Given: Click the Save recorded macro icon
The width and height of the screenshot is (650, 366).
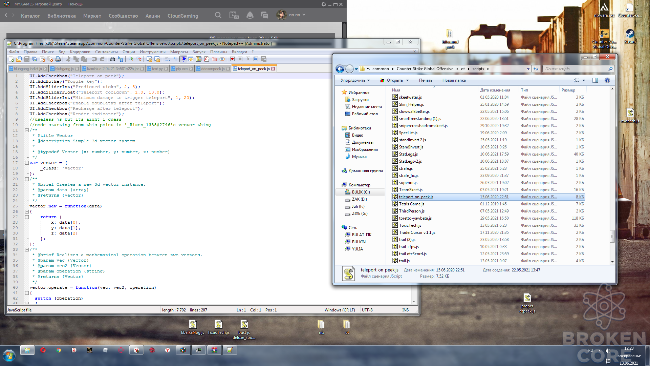Looking at the screenshot, I should tap(264, 59).
